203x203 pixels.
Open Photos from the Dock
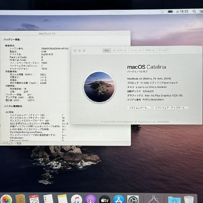point(6,199)
